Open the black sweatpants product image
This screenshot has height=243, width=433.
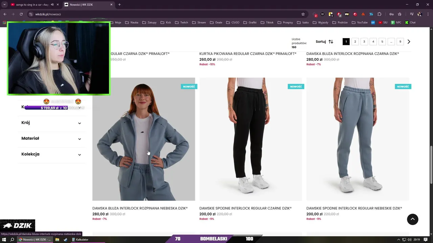point(251,139)
